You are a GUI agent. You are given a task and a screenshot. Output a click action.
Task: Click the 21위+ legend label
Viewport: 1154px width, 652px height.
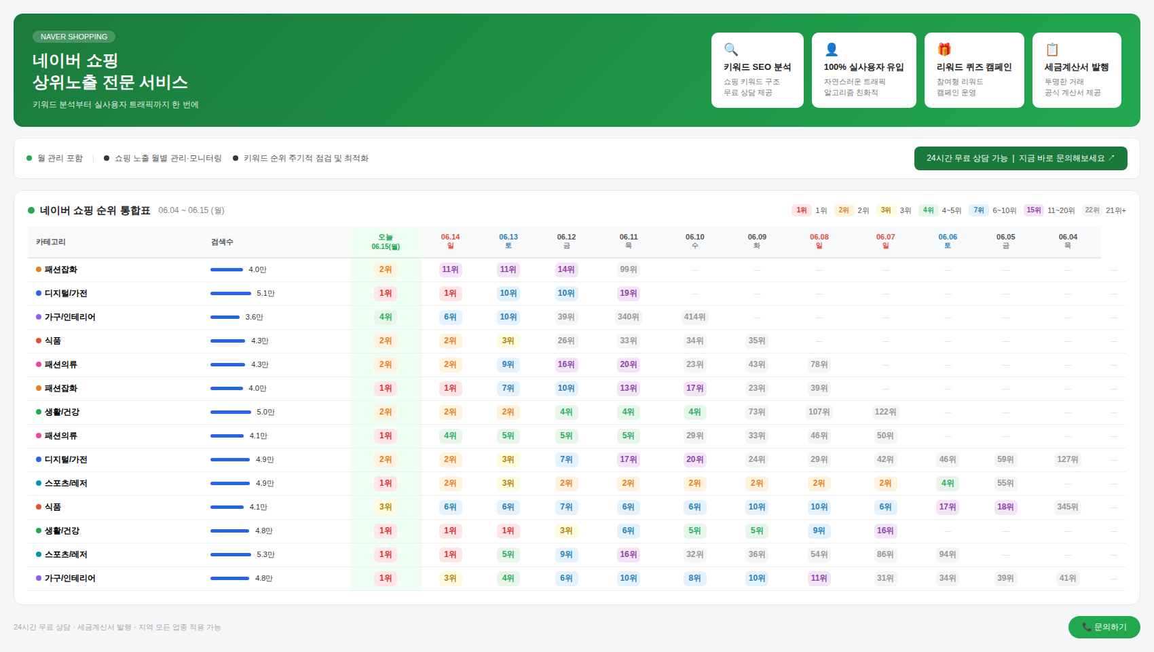pyautogui.click(x=1116, y=210)
